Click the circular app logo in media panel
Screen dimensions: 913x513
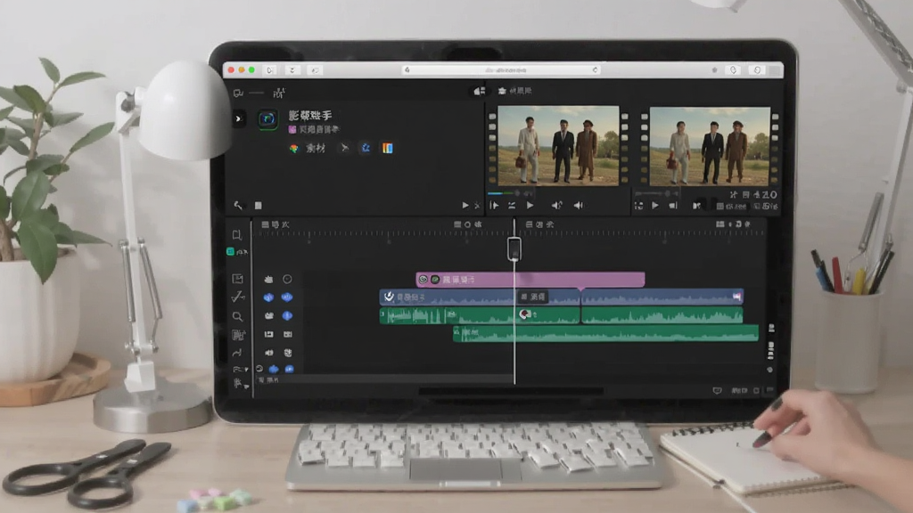pyautogui.click(x=267, y=119)
